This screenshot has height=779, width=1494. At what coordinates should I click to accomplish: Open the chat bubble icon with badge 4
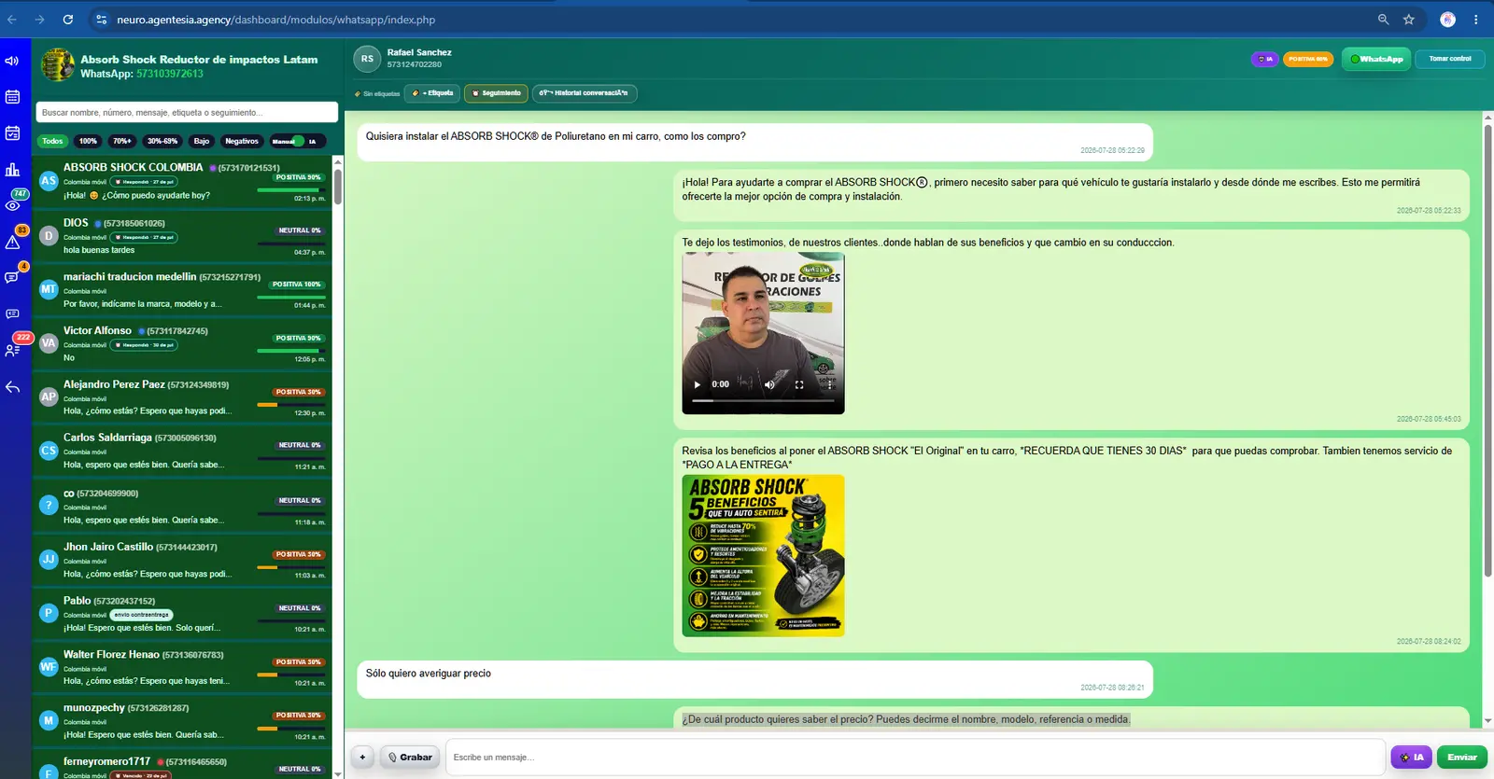(12, 278)
